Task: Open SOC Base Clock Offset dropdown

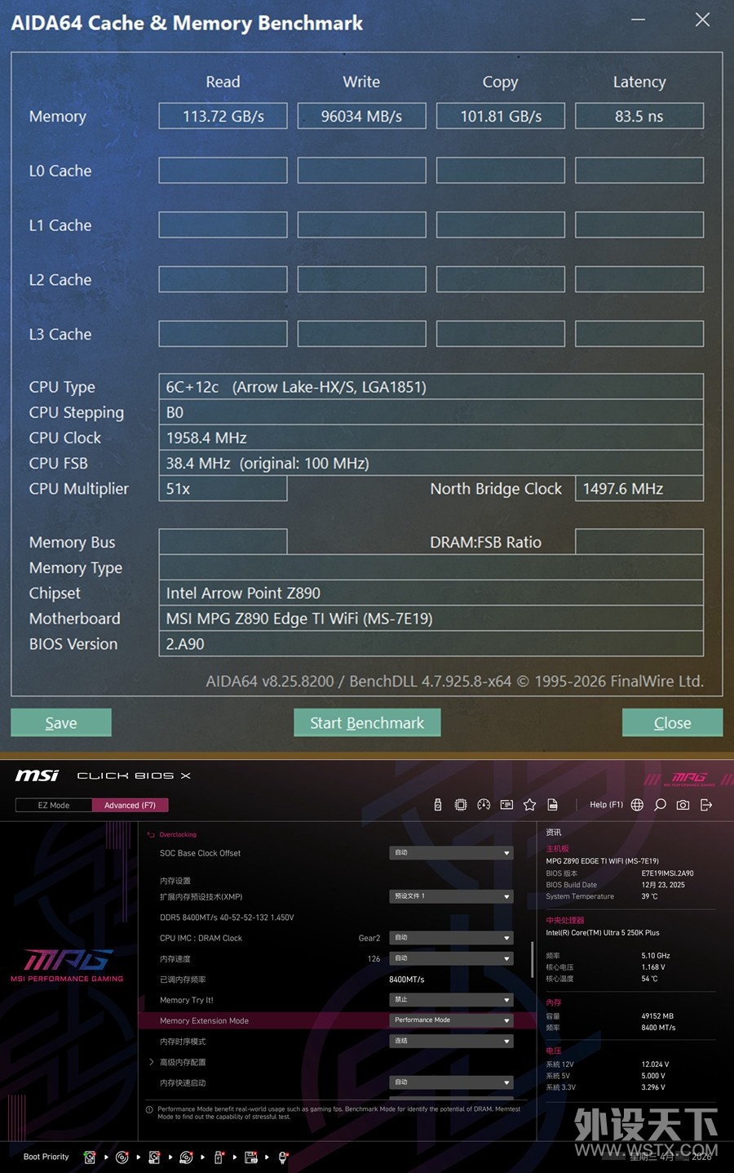Action: (452, 853)
